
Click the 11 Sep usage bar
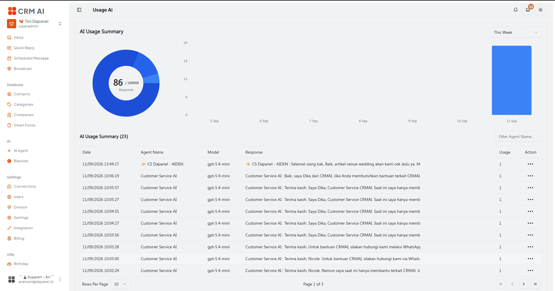pyautogui.click(x=512, y=80)
